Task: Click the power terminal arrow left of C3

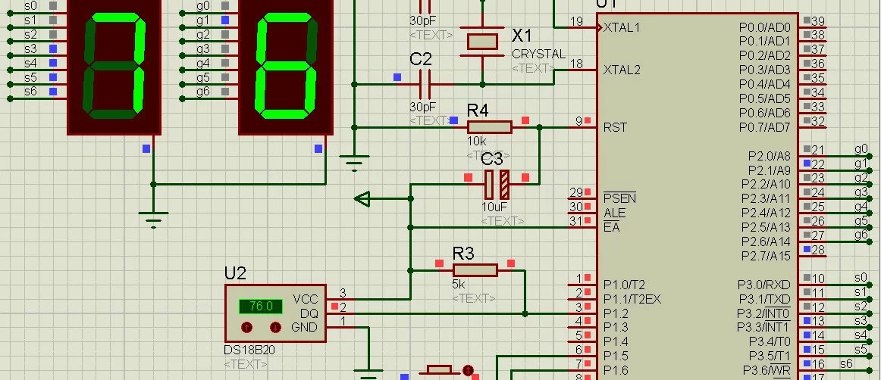Action: [362, 199]
